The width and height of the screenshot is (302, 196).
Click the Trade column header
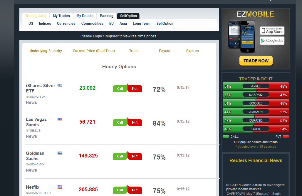pos(134,51)
